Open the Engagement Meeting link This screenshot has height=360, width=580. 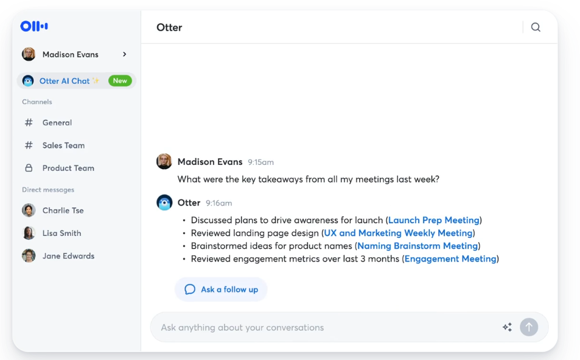tap(450, 258)
